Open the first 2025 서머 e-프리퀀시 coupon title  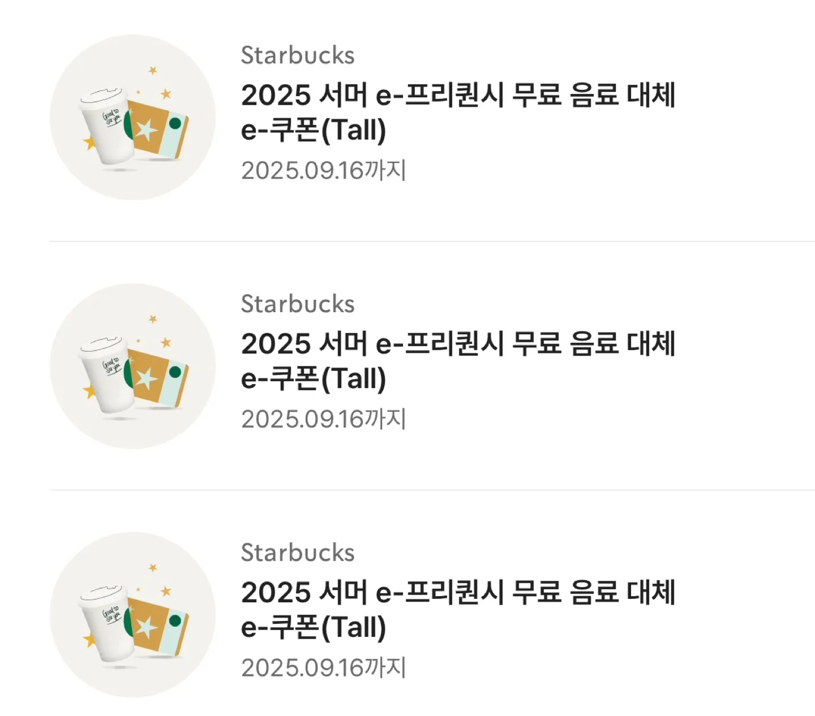pyautogui.click(x=458, y=112)
